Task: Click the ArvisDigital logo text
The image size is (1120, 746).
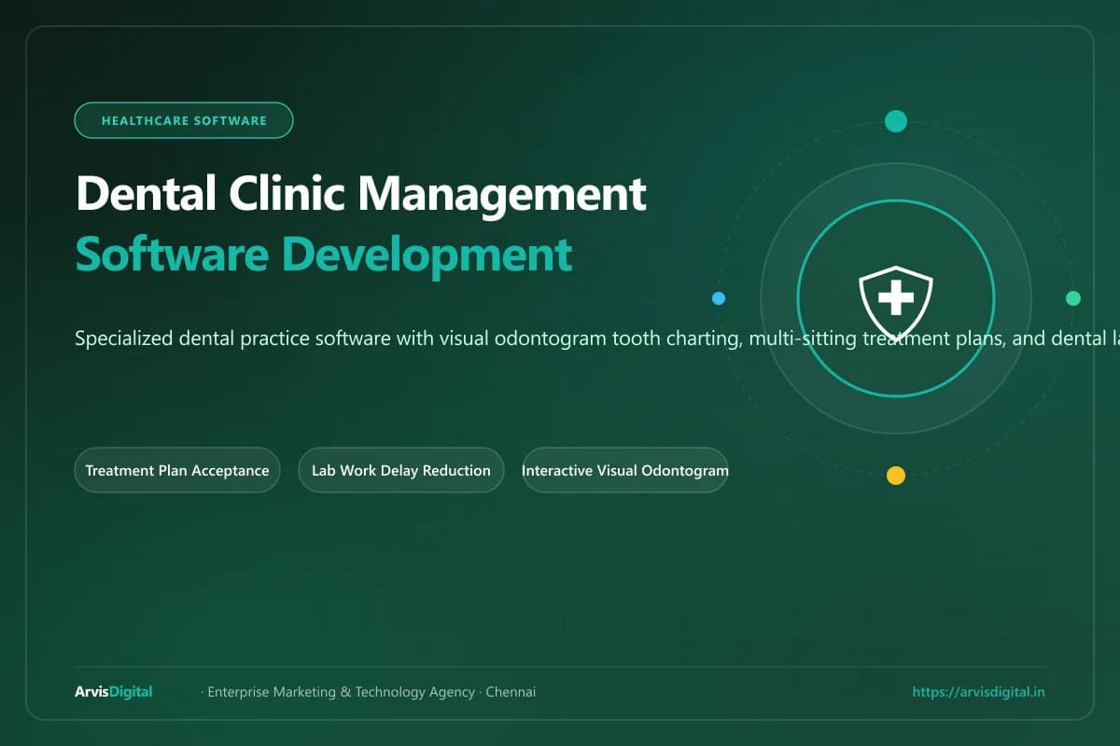Action: point(114,692)
